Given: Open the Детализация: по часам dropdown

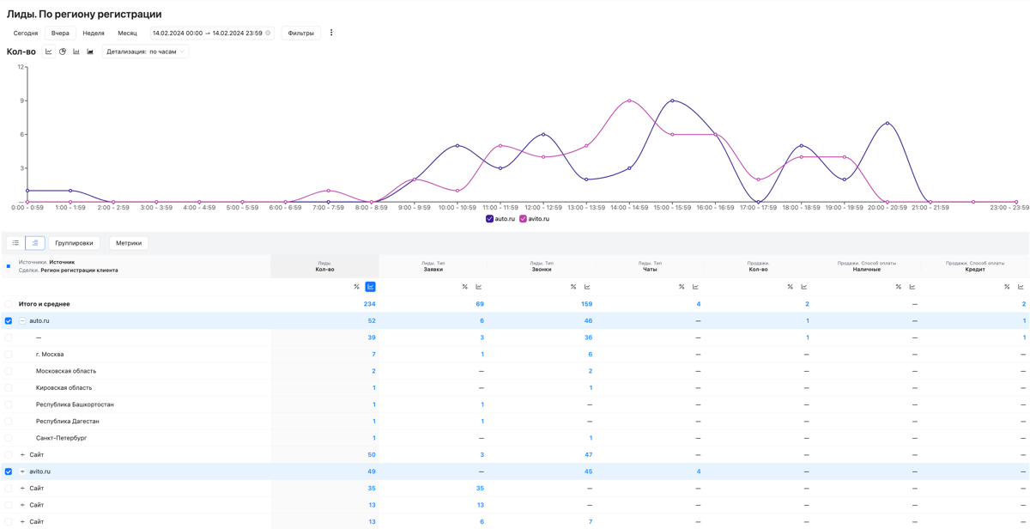Looking at the screenshot, I should pos(145,52).
